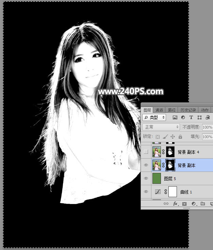Switch to the 历史记录 tab

coord(188,110)
